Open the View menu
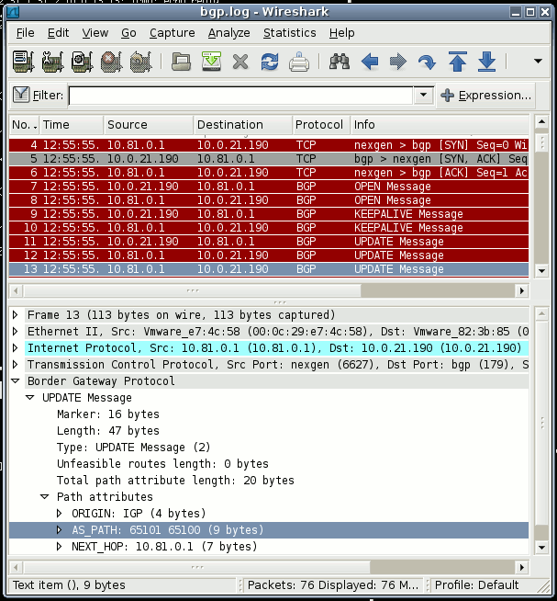This screenshot has width=557, height=601. tap(95, 33)
